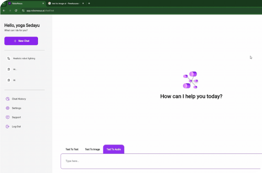This screenshot has height=173, width=262.
Task: Reload the page with the browser refresh icon
Action: 16,11
